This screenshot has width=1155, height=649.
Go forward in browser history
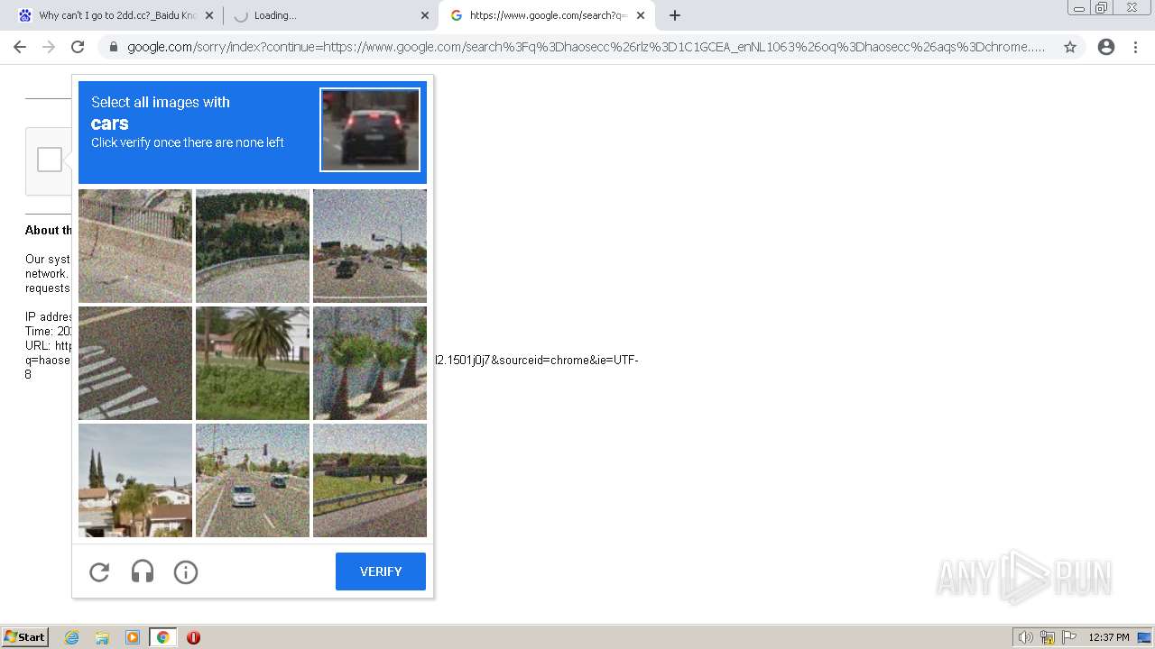click(49, 47)
